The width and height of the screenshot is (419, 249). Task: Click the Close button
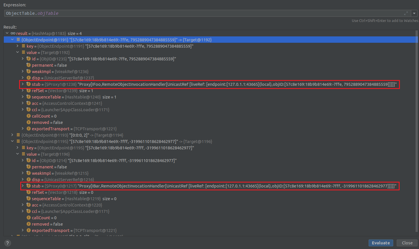[407, 243]
